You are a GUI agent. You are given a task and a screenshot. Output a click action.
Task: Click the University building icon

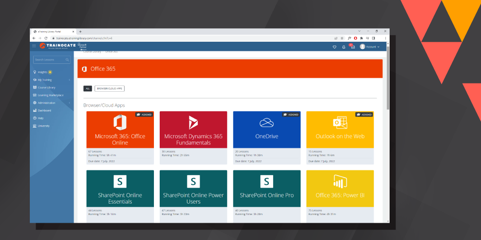pos(35,126)
